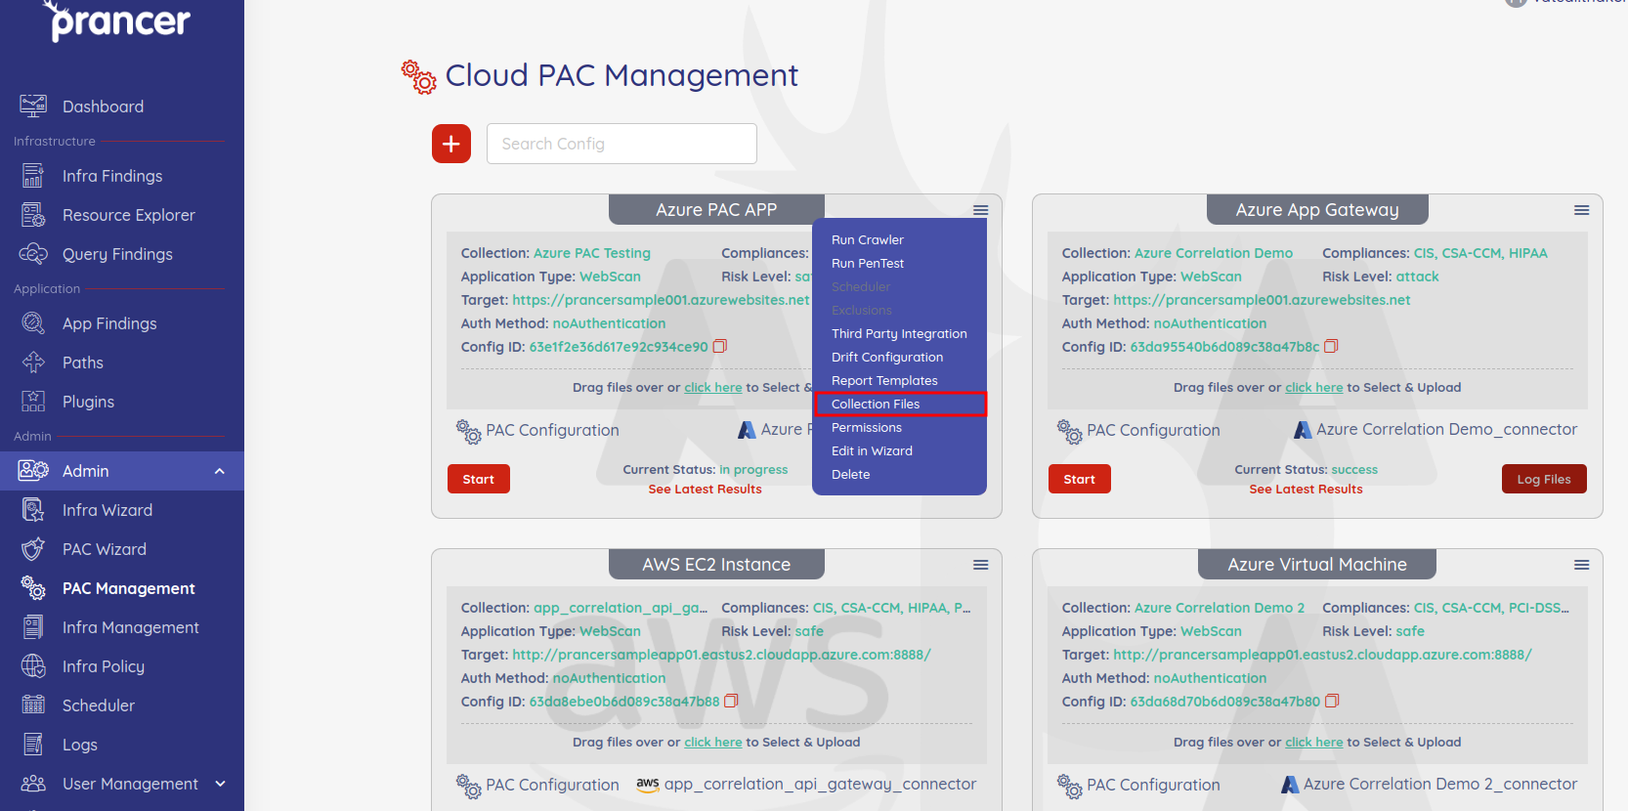The width and height of the screenshot is (1628, 811).
Task: Click the PAC Wizard shield icon
Action: 33,548
